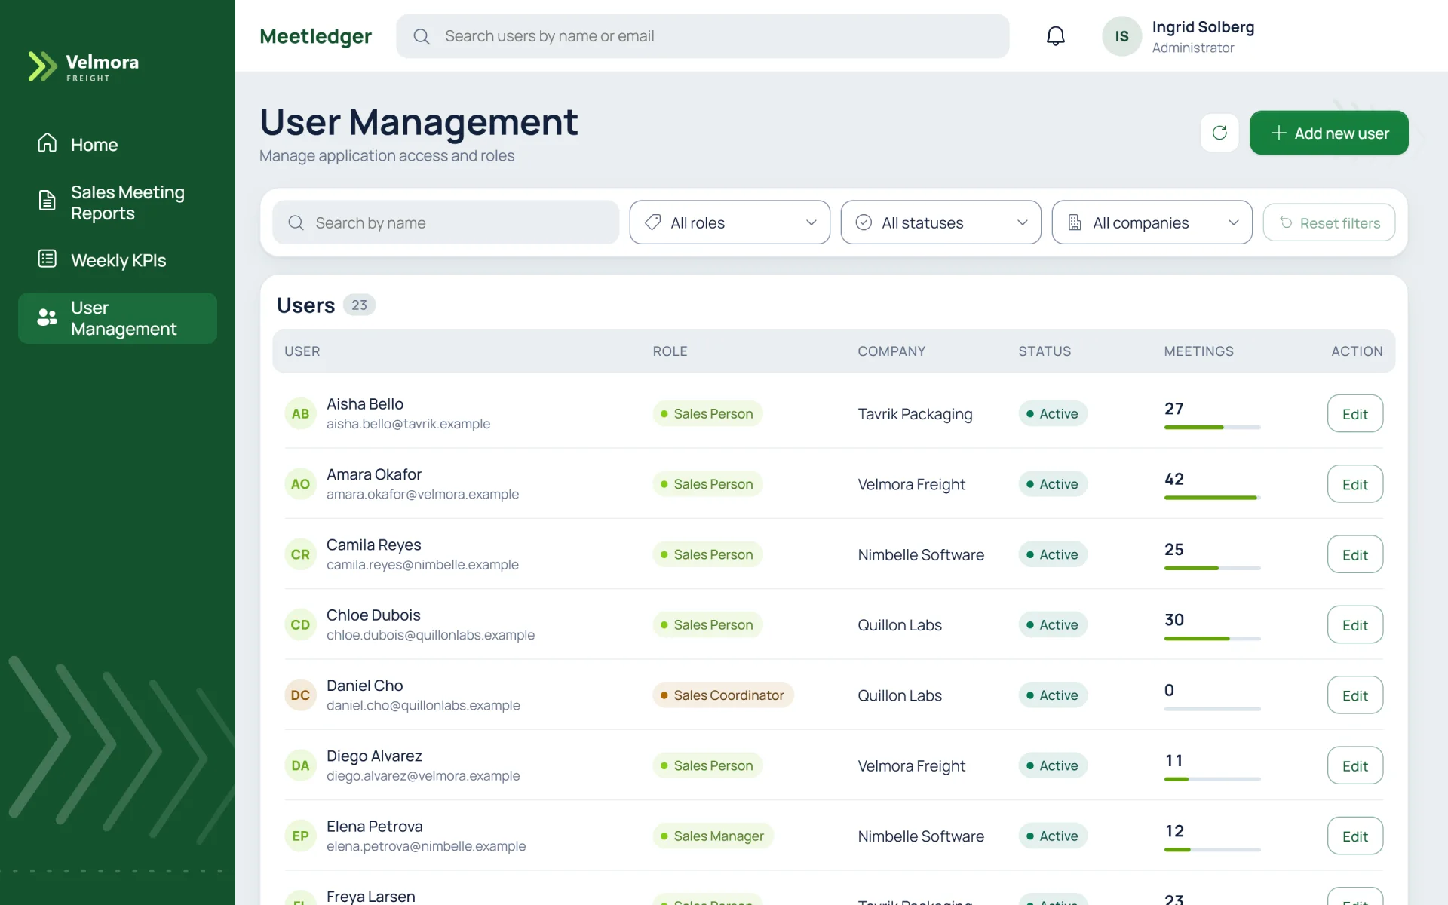Click the Velmora Freight logo
Screen dimensions: 1448x905
pos(84,66)
